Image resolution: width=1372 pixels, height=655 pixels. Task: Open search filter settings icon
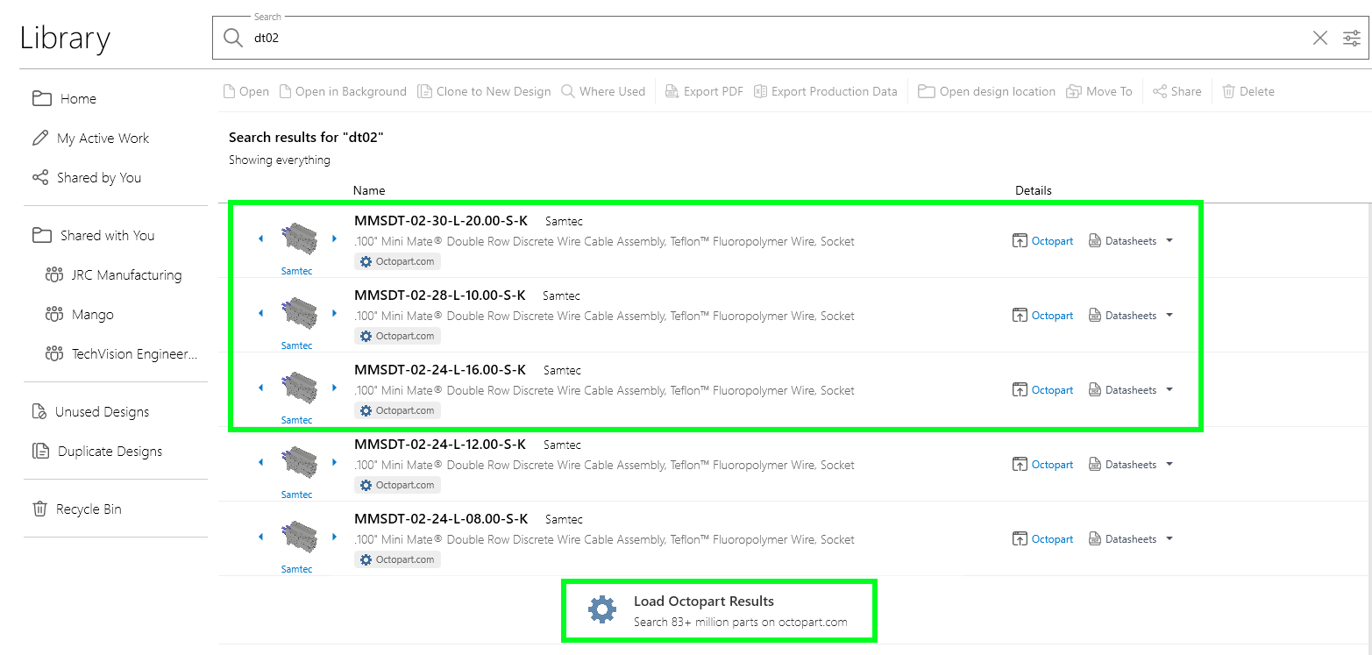[1352, 38]
